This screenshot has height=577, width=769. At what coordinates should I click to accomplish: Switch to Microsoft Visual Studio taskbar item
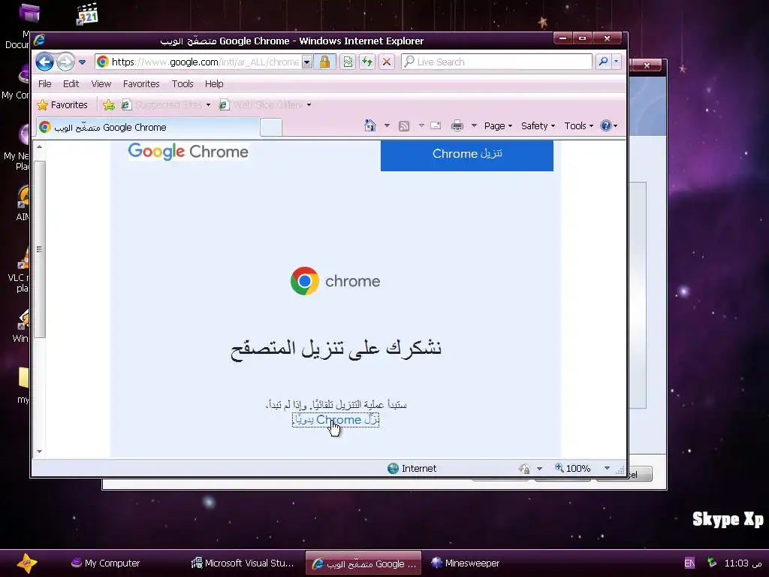243,563
